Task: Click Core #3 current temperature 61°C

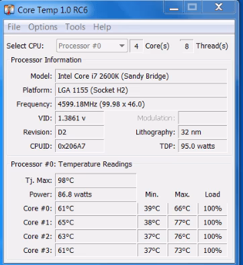Action: click(96, 250)
